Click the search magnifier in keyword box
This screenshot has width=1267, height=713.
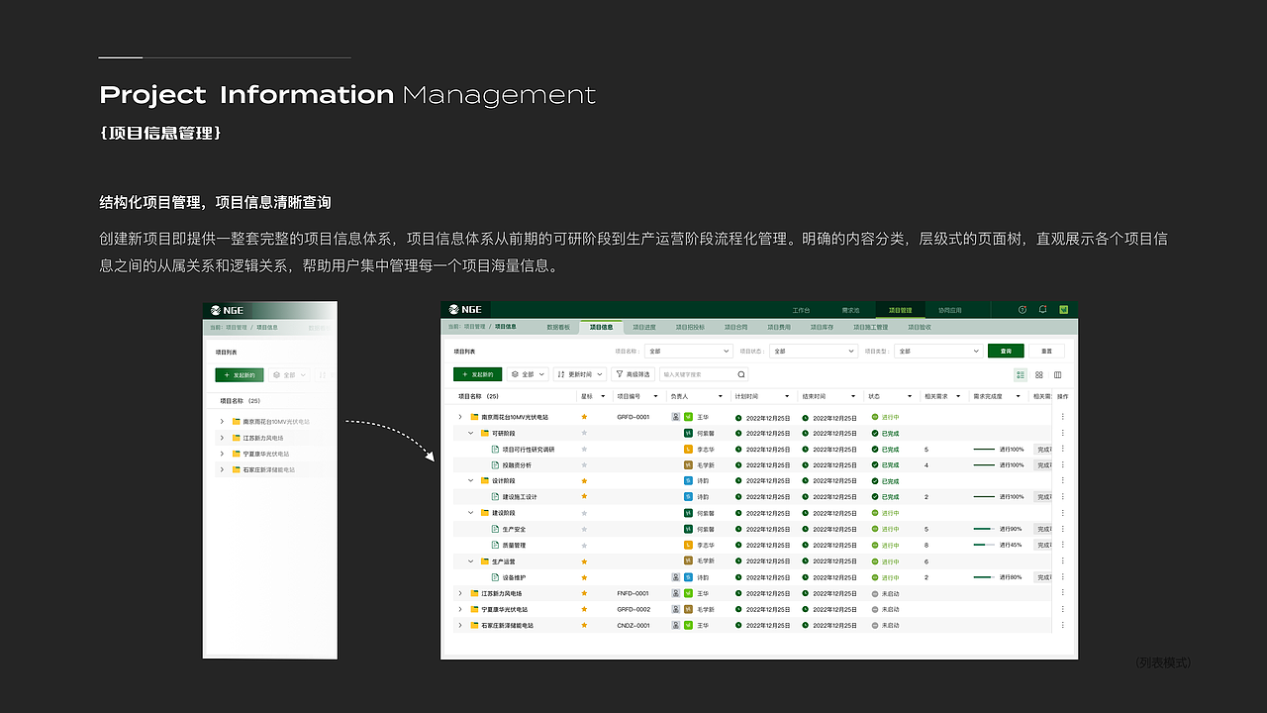[x=740, y=374]
